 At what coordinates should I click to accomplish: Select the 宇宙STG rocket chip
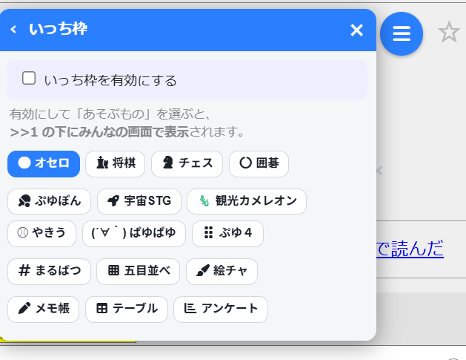(139, 201)
